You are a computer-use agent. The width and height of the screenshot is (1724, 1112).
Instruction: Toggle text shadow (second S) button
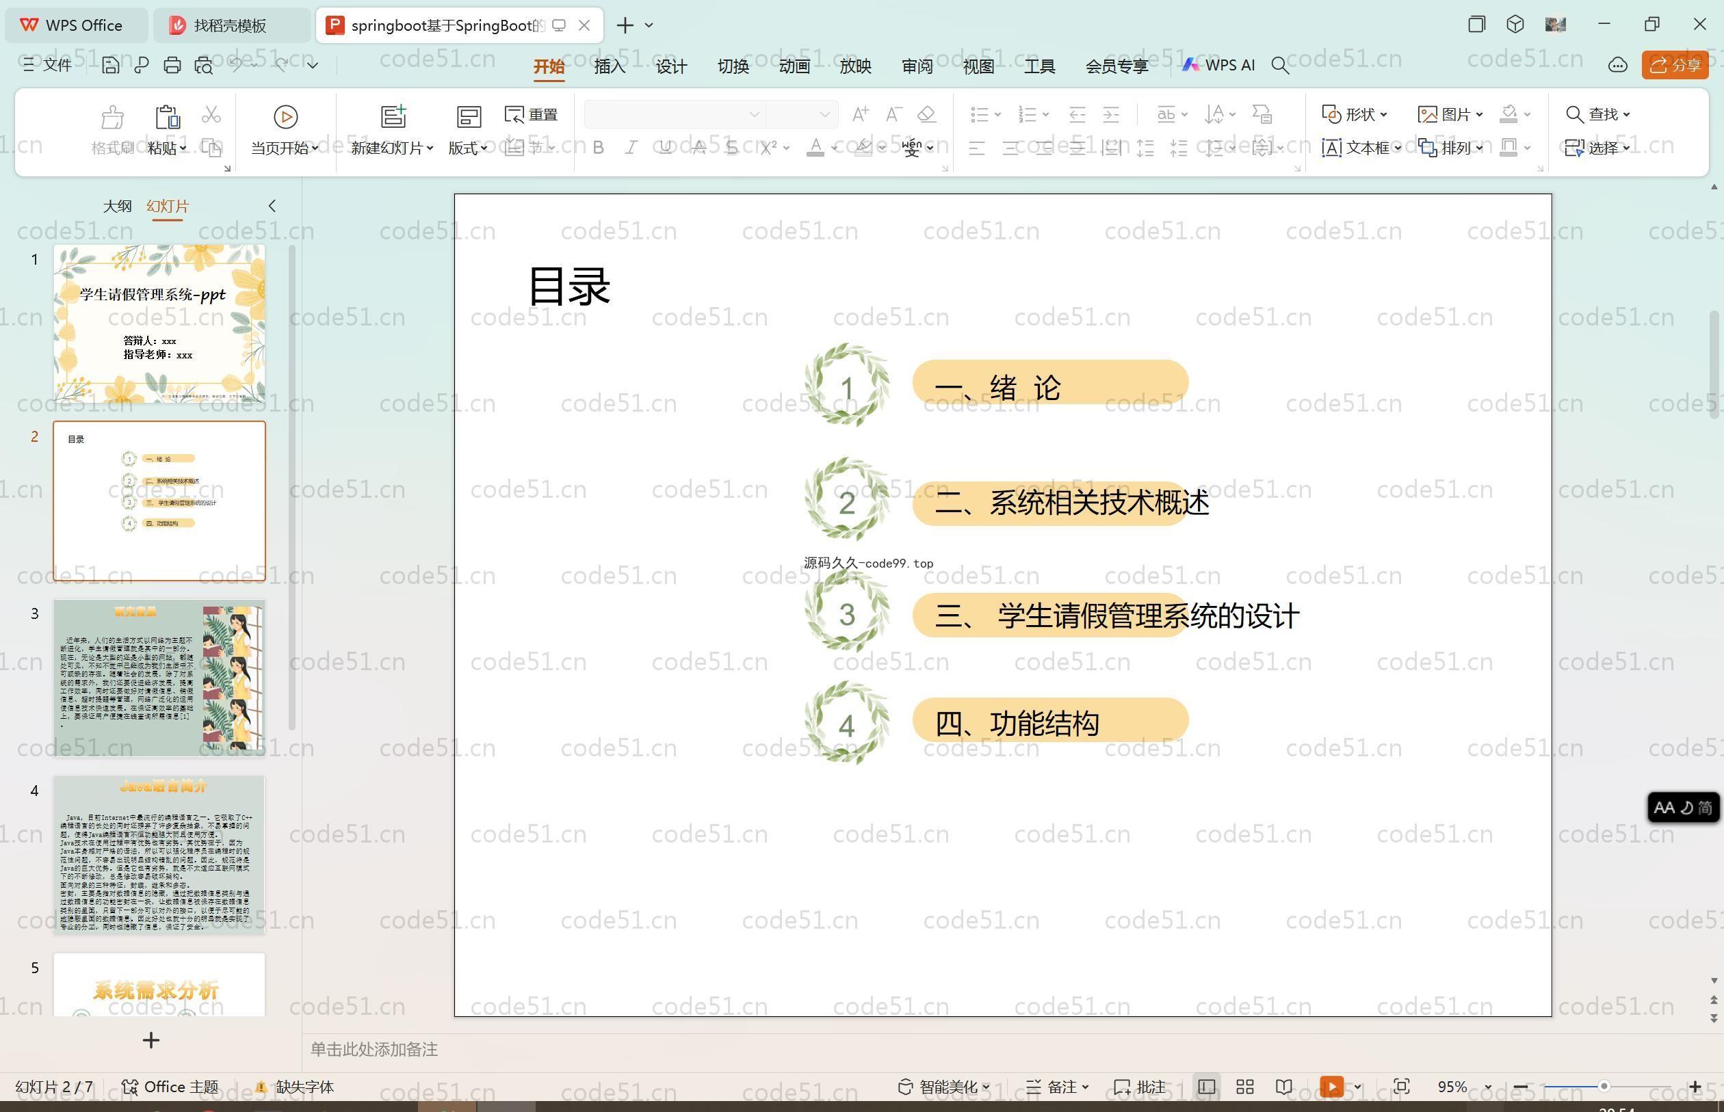tap(731, 148)
